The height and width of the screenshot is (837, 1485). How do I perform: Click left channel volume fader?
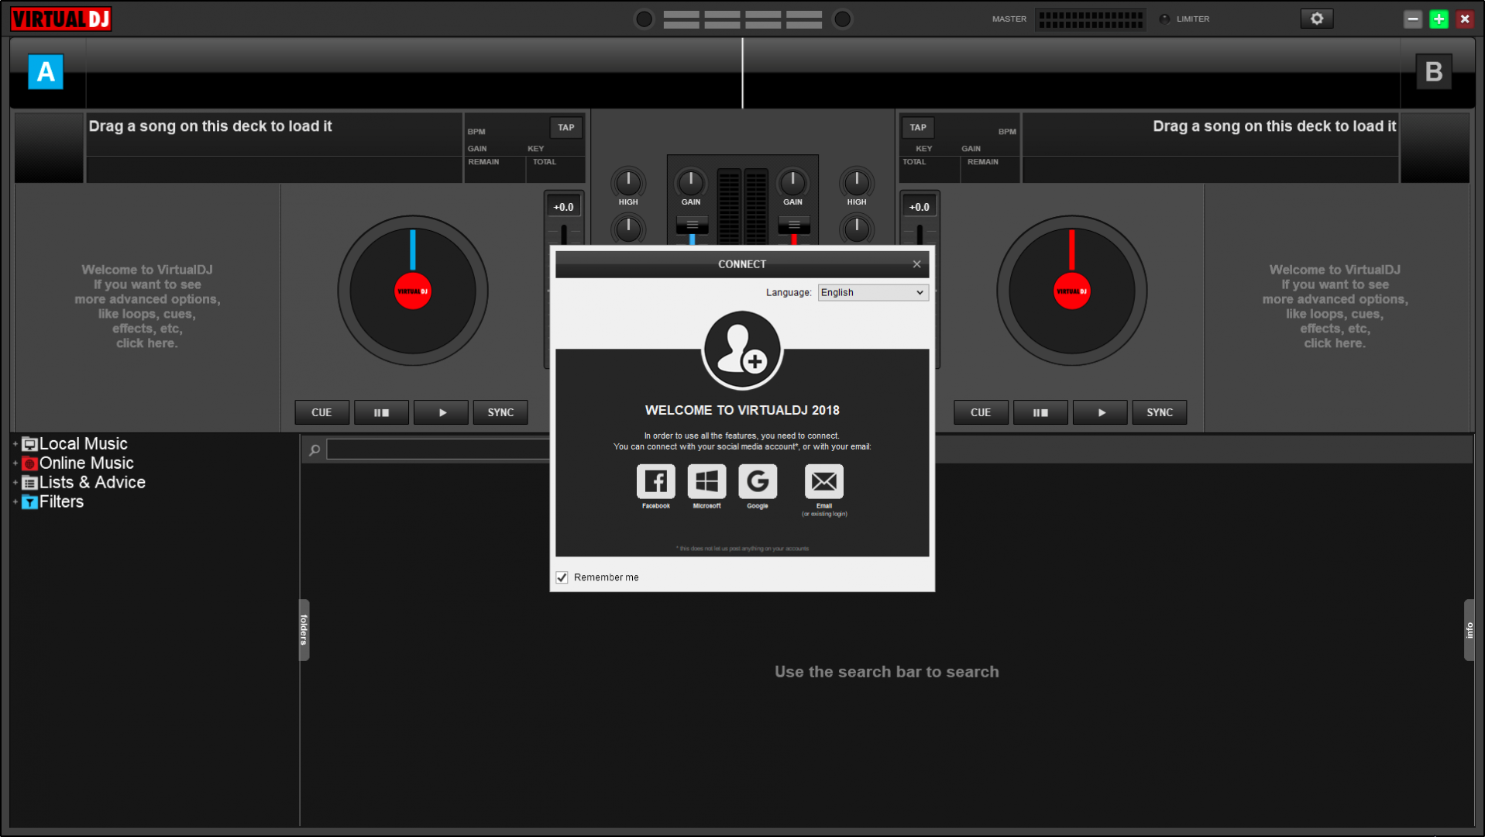pyautogui.click(x=693, y=226)
